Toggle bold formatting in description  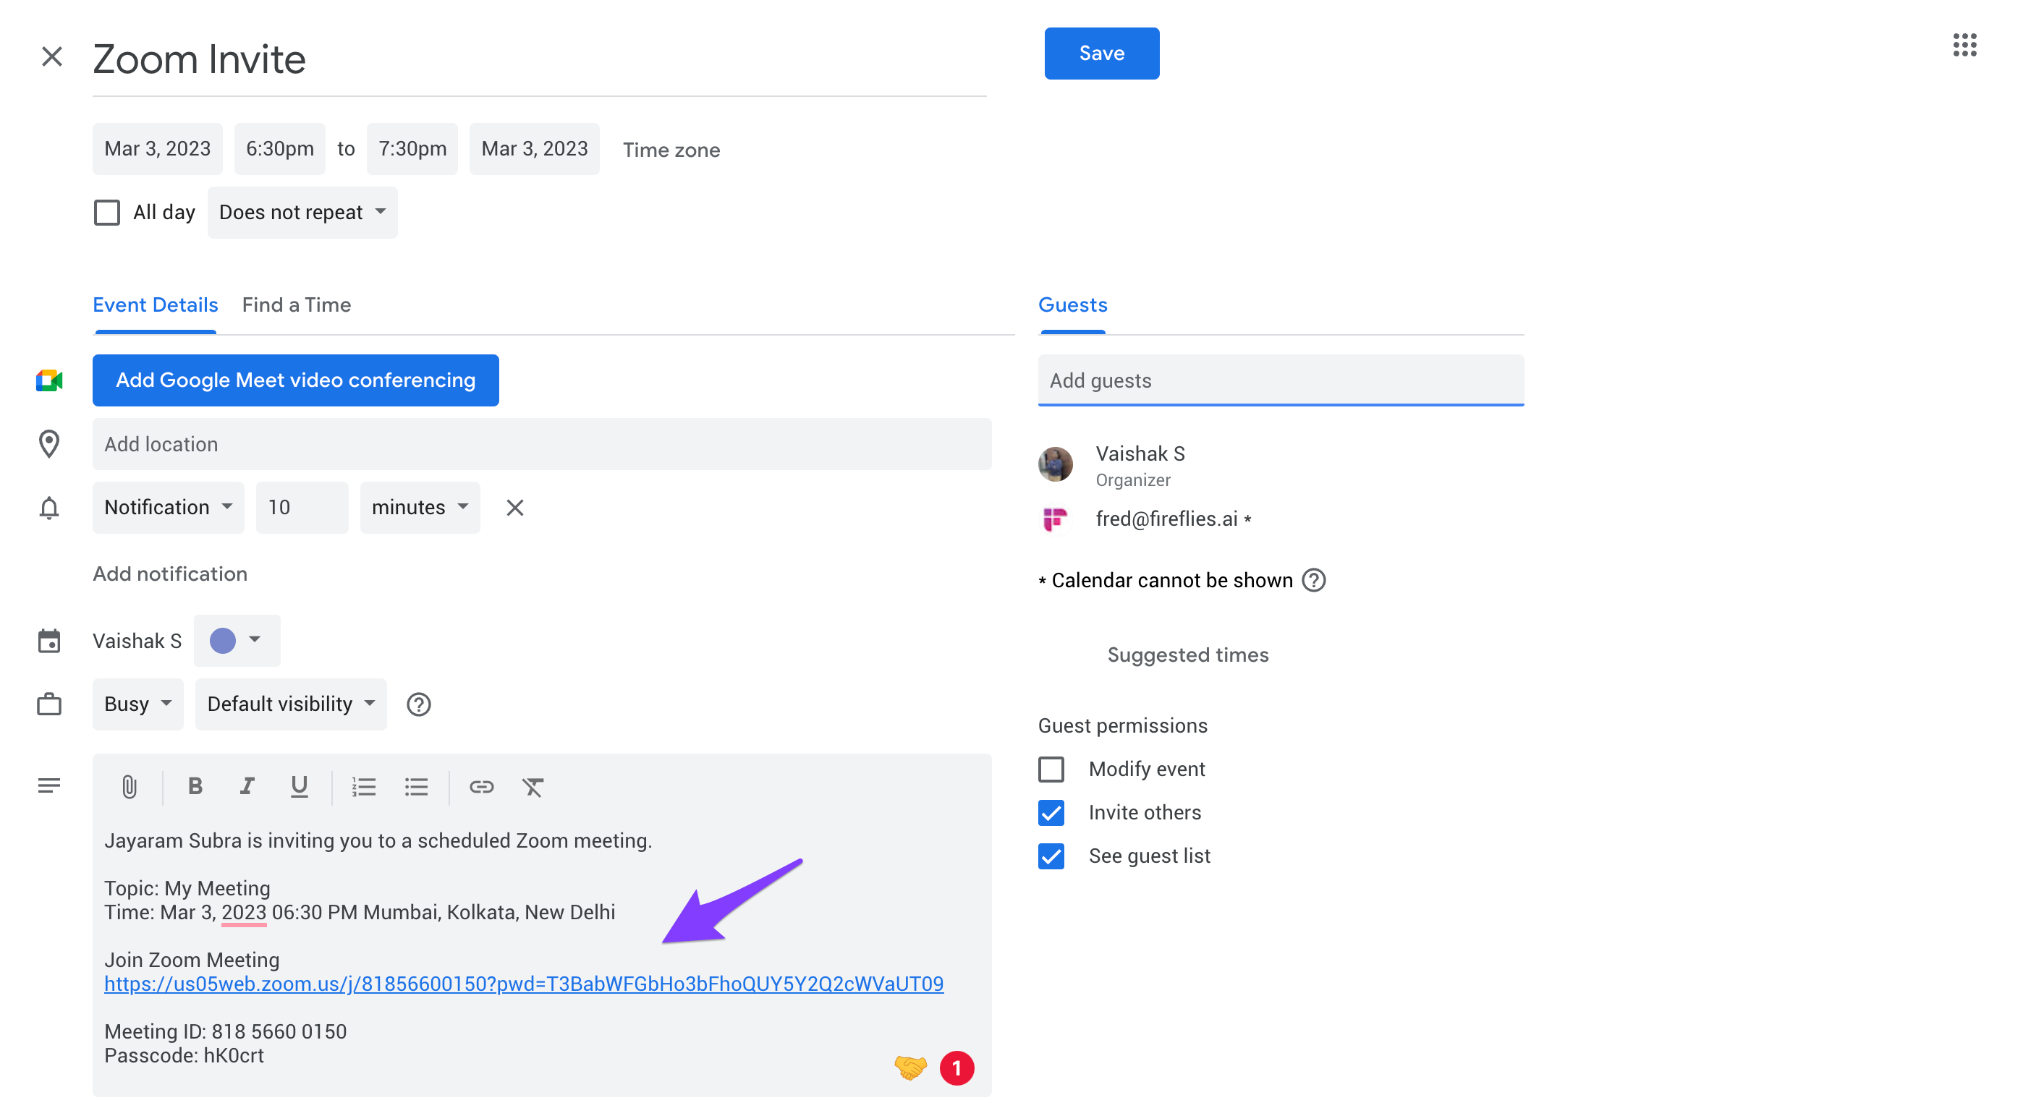pyautogui.click(x=195, y=786)
